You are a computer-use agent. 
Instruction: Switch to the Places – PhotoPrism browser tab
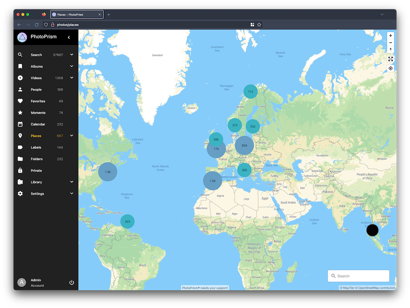[77, 14]
